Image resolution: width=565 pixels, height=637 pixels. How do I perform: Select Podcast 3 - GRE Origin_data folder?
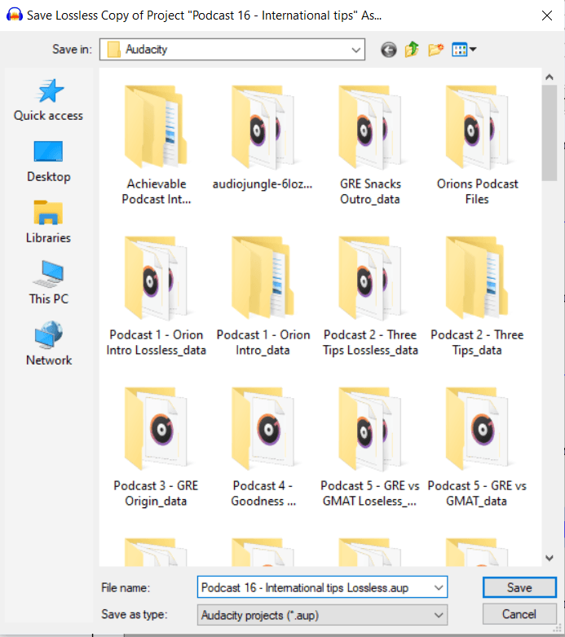click(156, 449)
